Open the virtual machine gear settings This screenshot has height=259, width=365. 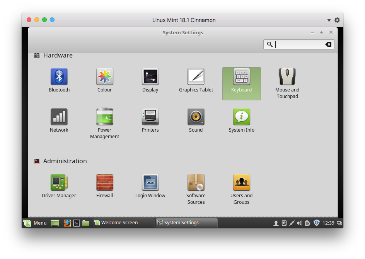tap(337, 20)
